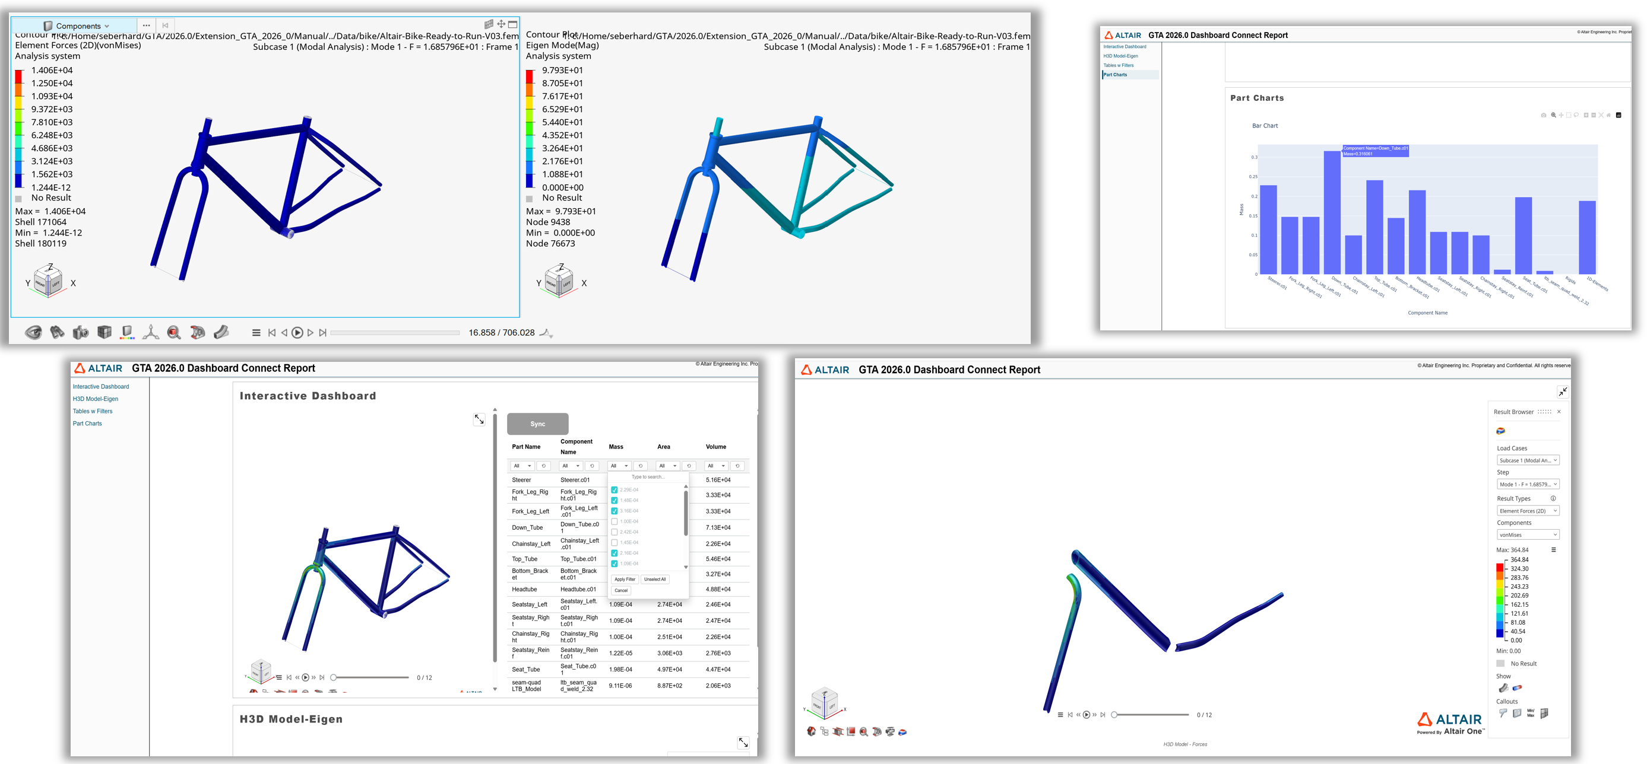
Task: Open the Part Name All filter dropdown
Action: tap(522, 466)
